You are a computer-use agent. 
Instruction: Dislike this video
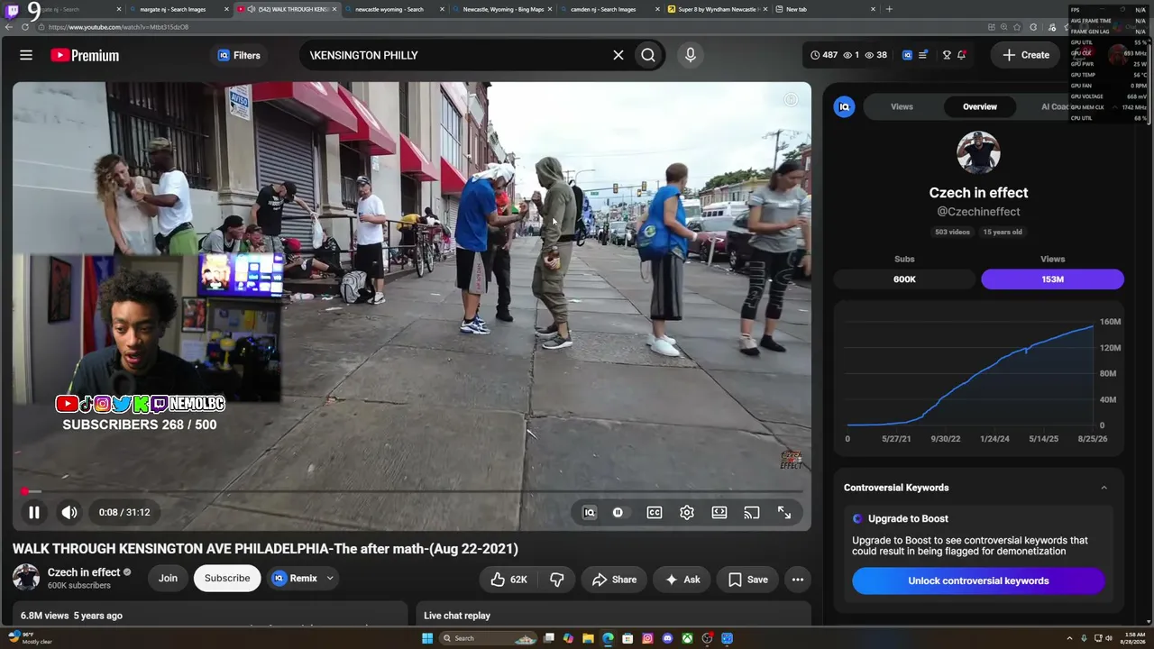pyautogui.click(x=557, y=580)
